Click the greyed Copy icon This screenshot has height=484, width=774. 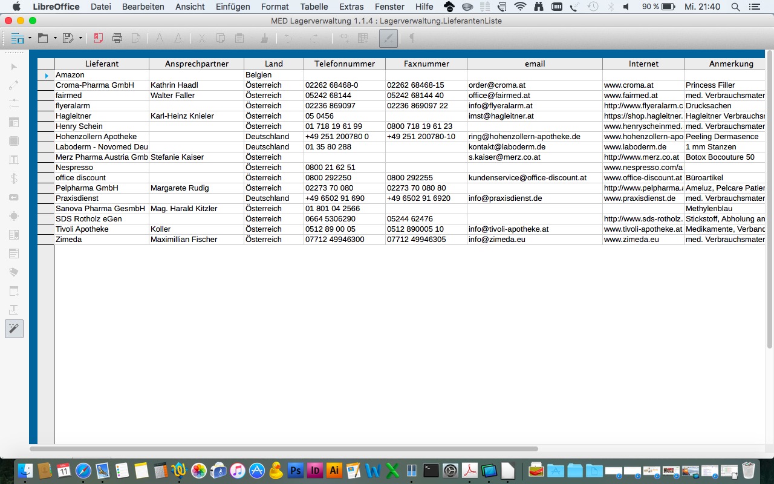pyautogui.click(x=221, y=38)
